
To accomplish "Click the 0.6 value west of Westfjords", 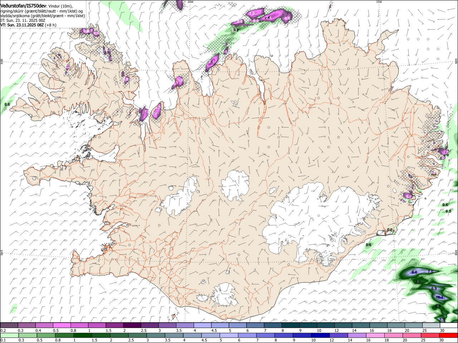I will (x=7, y=104).
